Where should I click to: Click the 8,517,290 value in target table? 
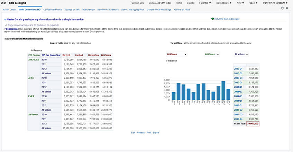click(x=254, y=114)
